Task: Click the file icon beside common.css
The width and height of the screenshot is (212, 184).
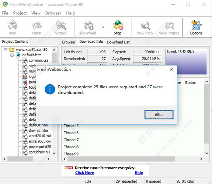Action: tap(25, 60)
